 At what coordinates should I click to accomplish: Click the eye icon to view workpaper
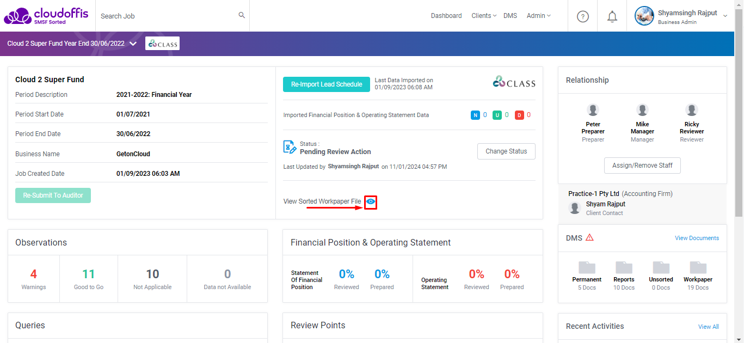click(371, 201)
